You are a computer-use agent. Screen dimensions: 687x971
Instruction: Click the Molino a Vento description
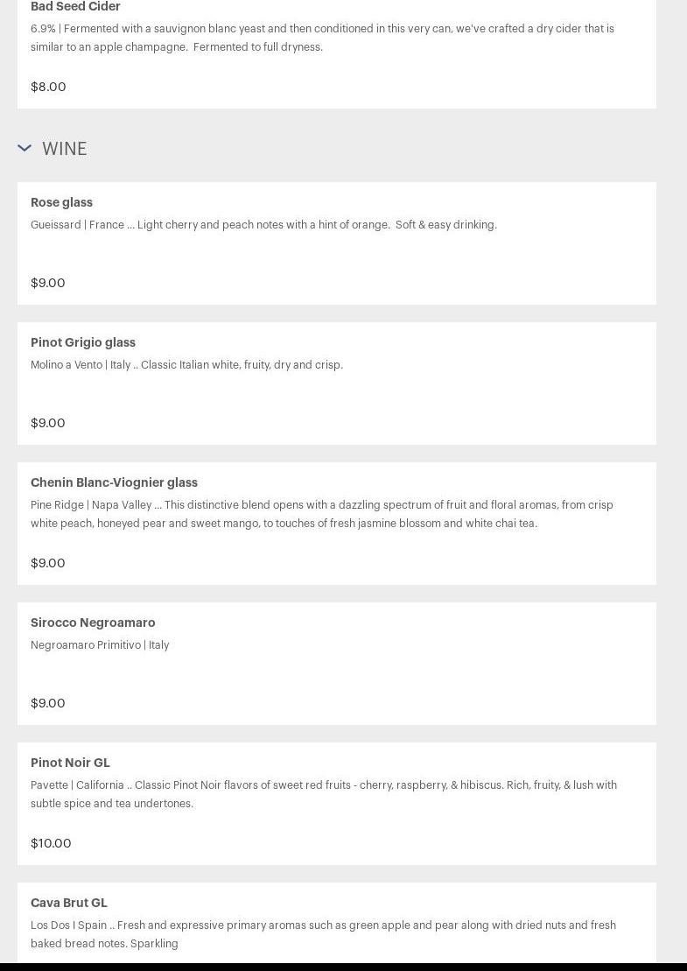pos(186,365)
